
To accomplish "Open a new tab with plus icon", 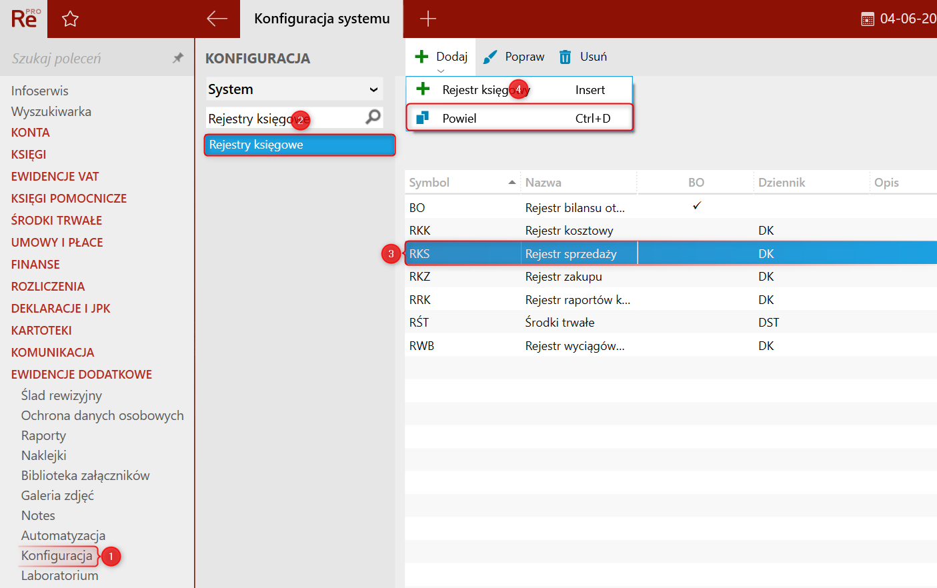I will point(427,19).
